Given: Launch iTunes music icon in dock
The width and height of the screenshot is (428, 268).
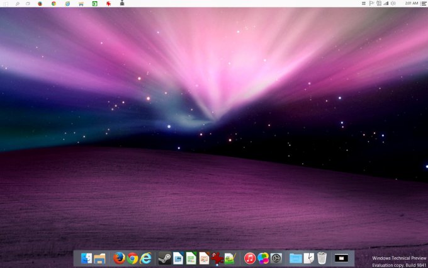Looking at the screenshot, I should coord(250,258).
